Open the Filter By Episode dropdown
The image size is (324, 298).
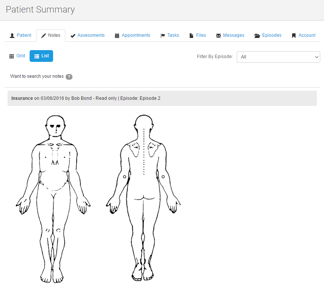(x=278, y=57)
